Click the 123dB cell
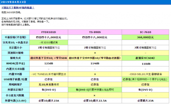The image size is (171, 105). click(49, 63)
